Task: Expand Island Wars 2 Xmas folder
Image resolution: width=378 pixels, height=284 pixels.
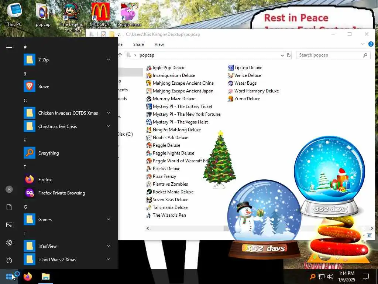Action: 109,259
